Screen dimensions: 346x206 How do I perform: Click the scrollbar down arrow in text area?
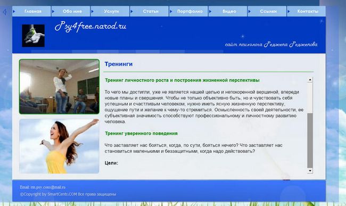coord(310,170)
